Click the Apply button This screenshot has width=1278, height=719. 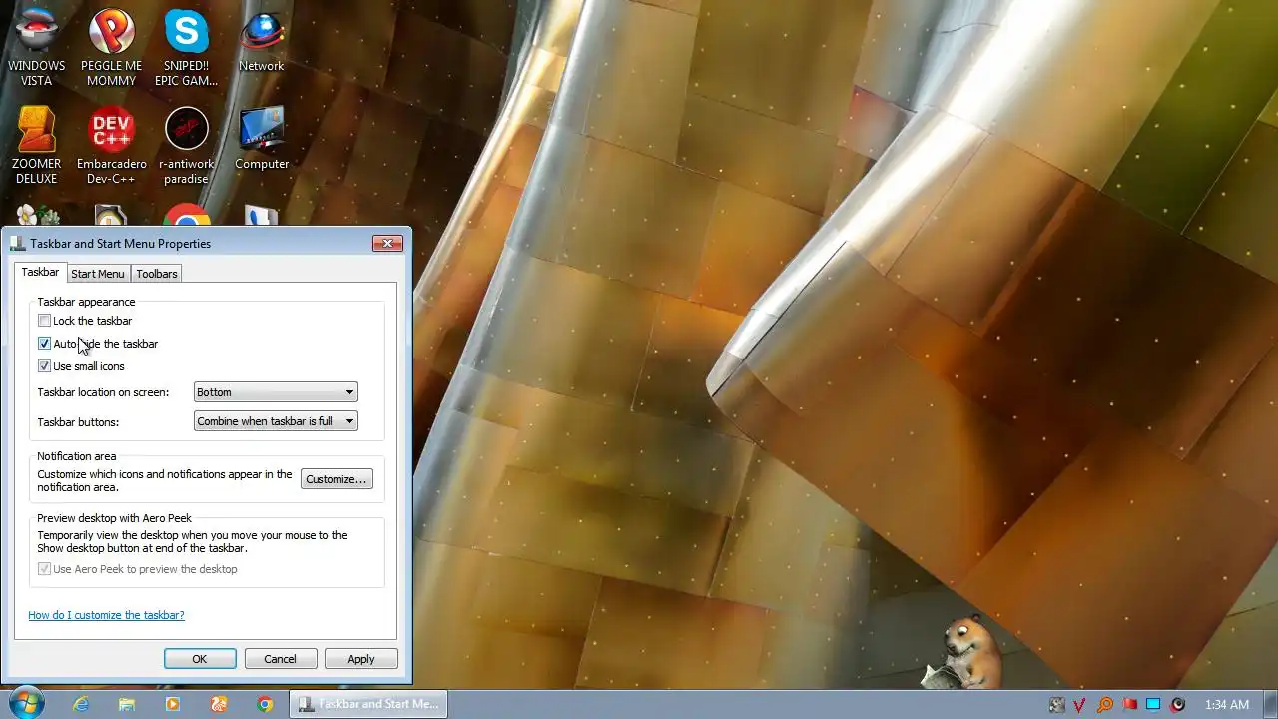[x=361, y=659]
